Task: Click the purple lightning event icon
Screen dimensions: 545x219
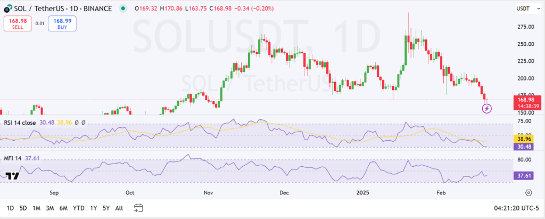Action: 486,109
